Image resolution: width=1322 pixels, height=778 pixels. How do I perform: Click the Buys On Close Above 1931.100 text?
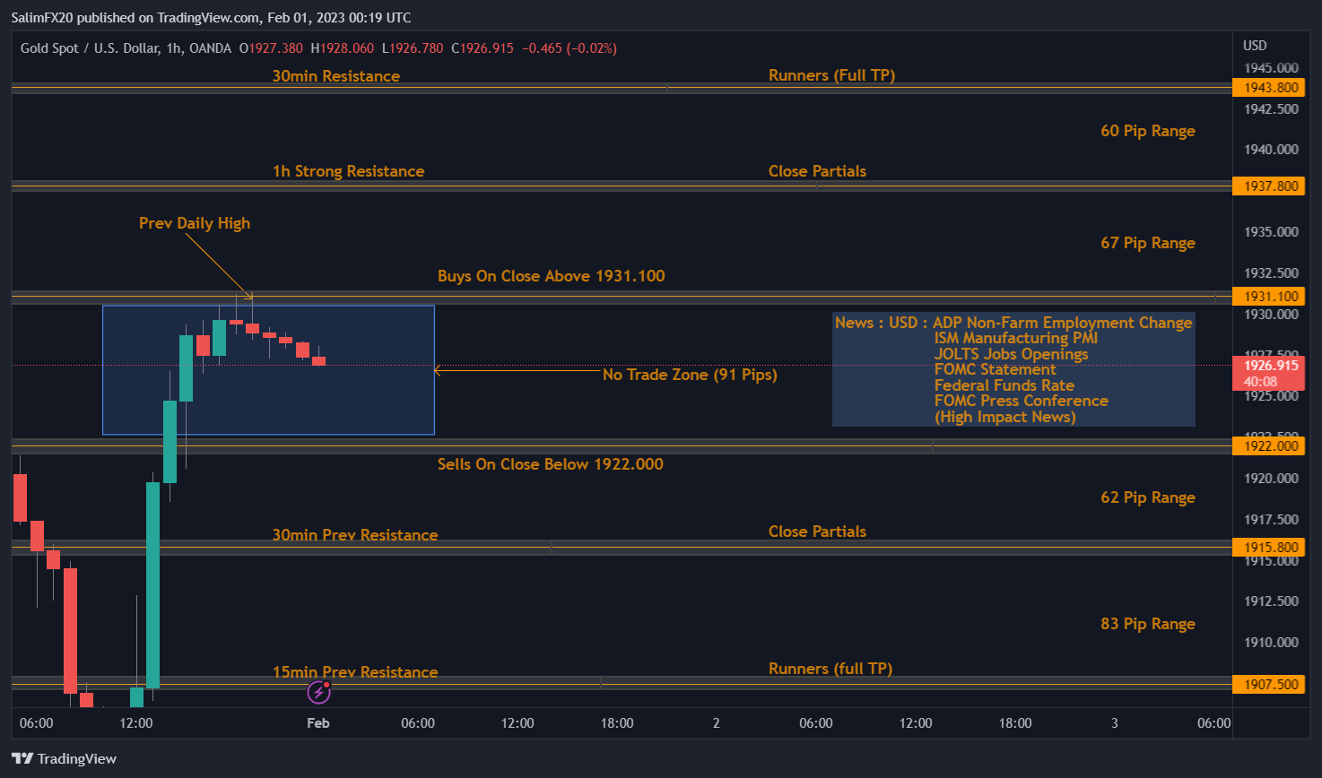[551, 276]
